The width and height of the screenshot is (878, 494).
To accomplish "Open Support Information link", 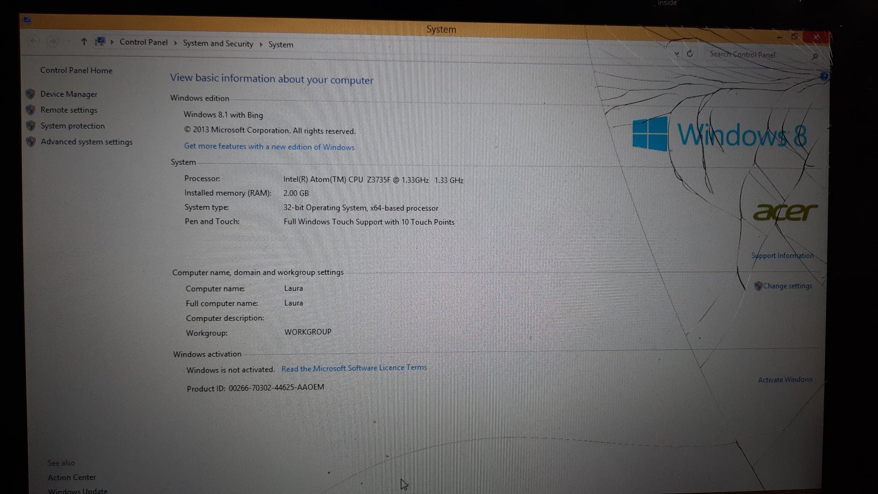I will (x=782, y=256).
